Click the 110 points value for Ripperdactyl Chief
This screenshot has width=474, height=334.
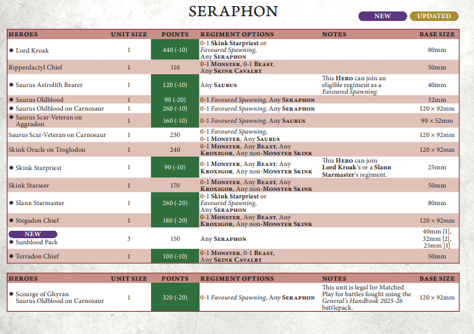click(175, 67)
